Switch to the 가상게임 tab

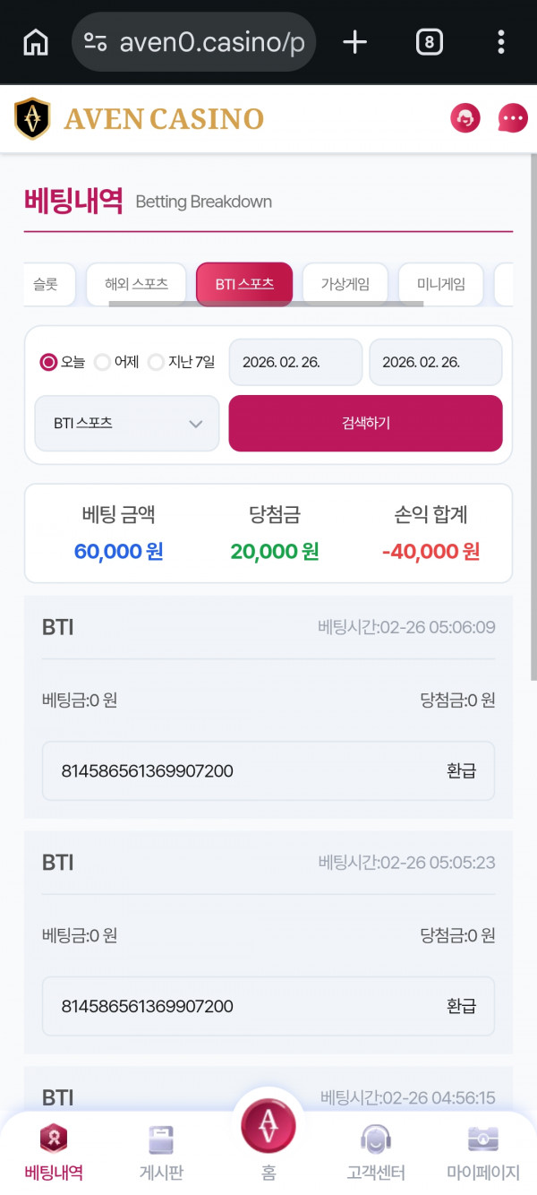[345, 284]
